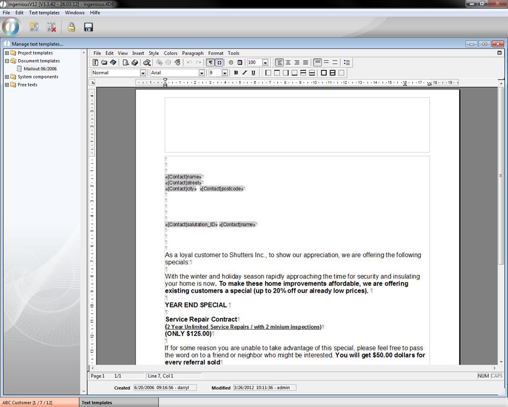Toggle bold formatting
This screenshot has height=407, width=508.
tap(236, 73)
